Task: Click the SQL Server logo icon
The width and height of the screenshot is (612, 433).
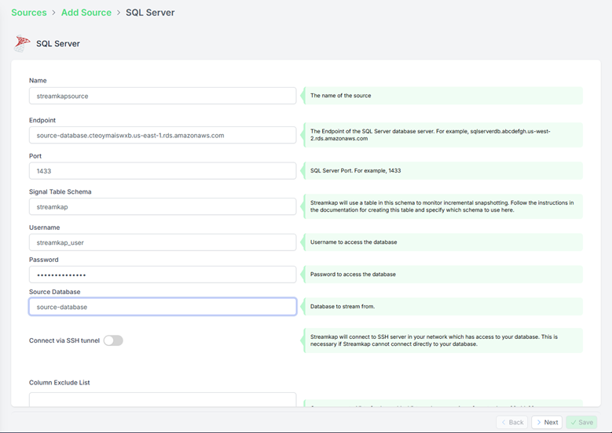Action: 22,43
